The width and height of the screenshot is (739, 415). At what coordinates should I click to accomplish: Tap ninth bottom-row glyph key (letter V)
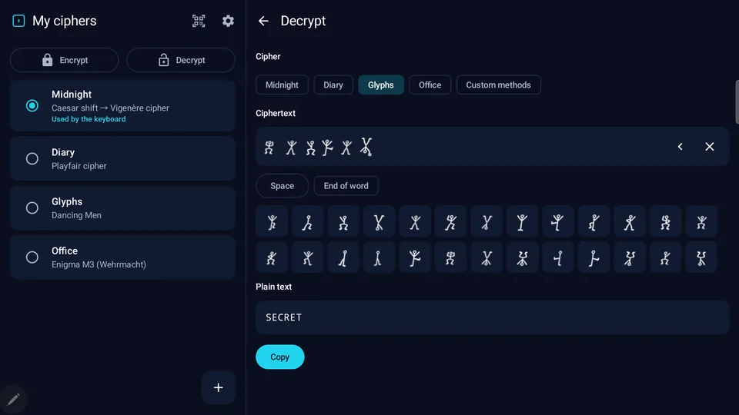(558, 258)
